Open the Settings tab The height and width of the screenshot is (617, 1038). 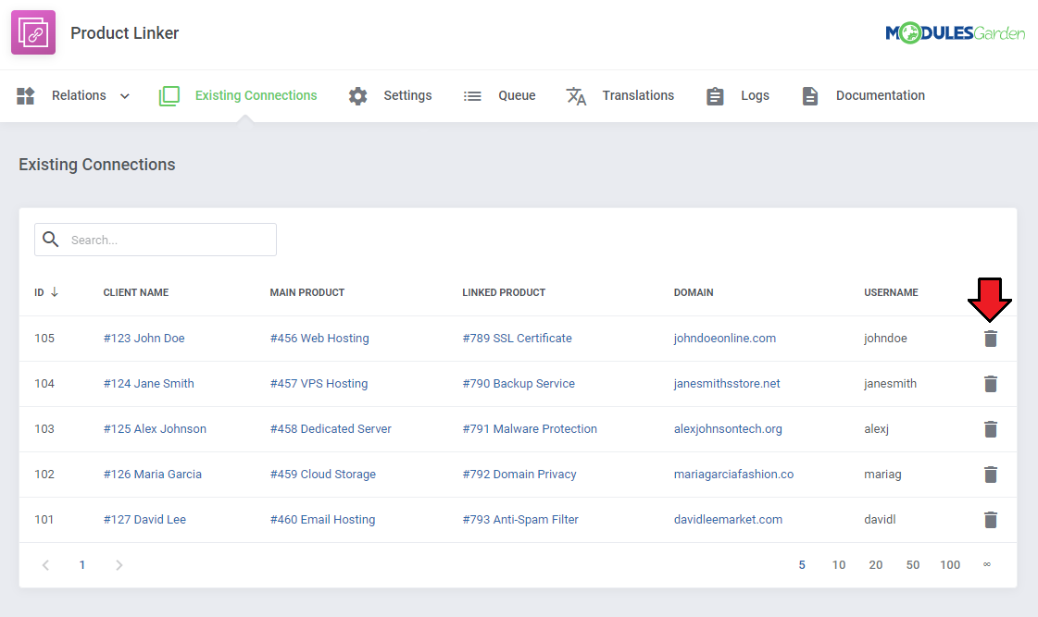[x=407, y=95]
